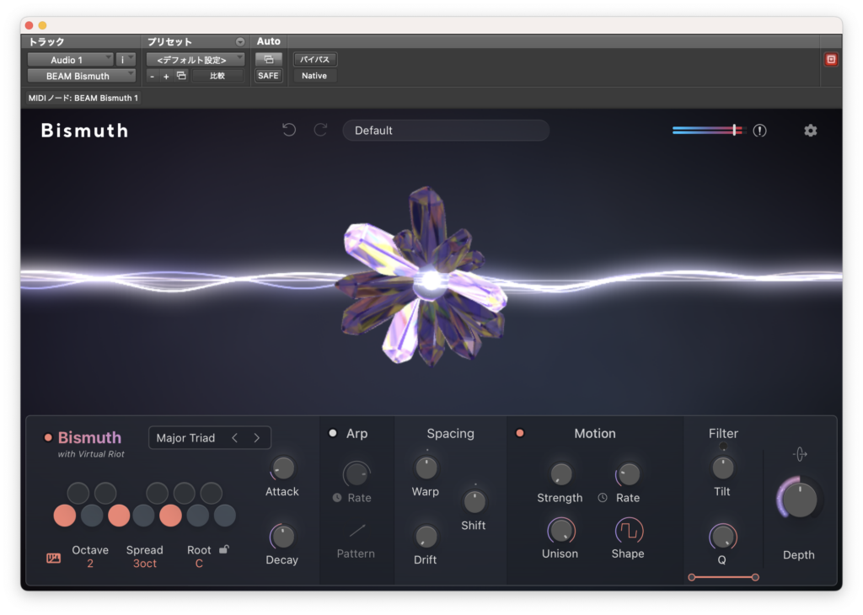Open the Default preset browser field
The height and width of the screenshot is (615, 863).
tap(446, 131)
